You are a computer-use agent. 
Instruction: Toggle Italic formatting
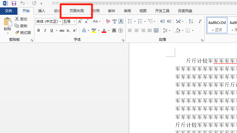pyautogui.click(x=45, y=30)
